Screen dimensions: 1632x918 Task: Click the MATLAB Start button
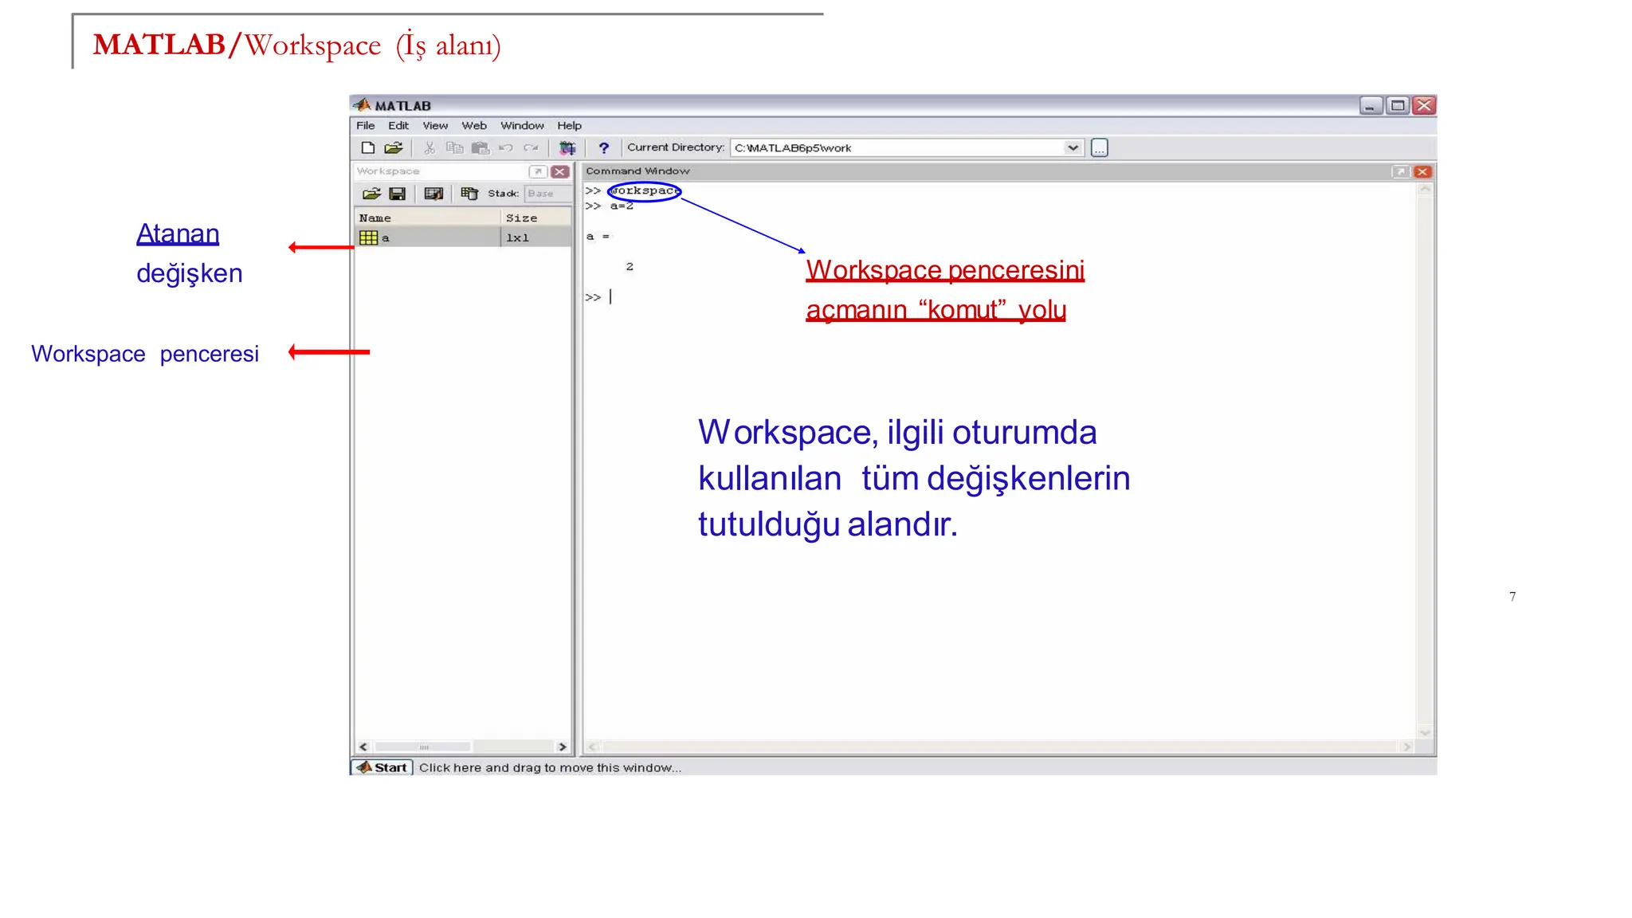pyautogui.click(x=382, y=767)
